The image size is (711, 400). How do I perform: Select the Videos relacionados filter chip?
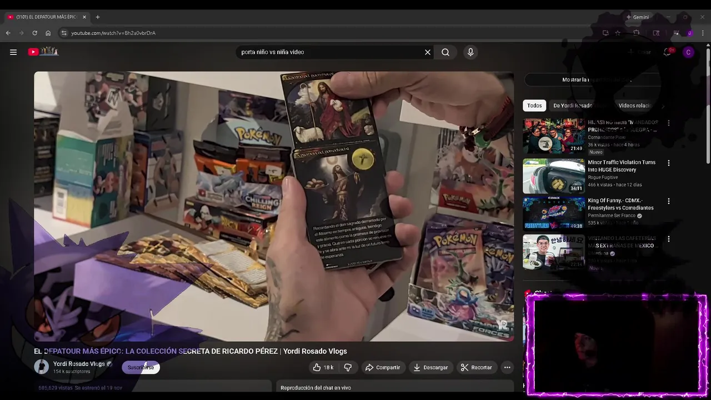pos(635,106)
